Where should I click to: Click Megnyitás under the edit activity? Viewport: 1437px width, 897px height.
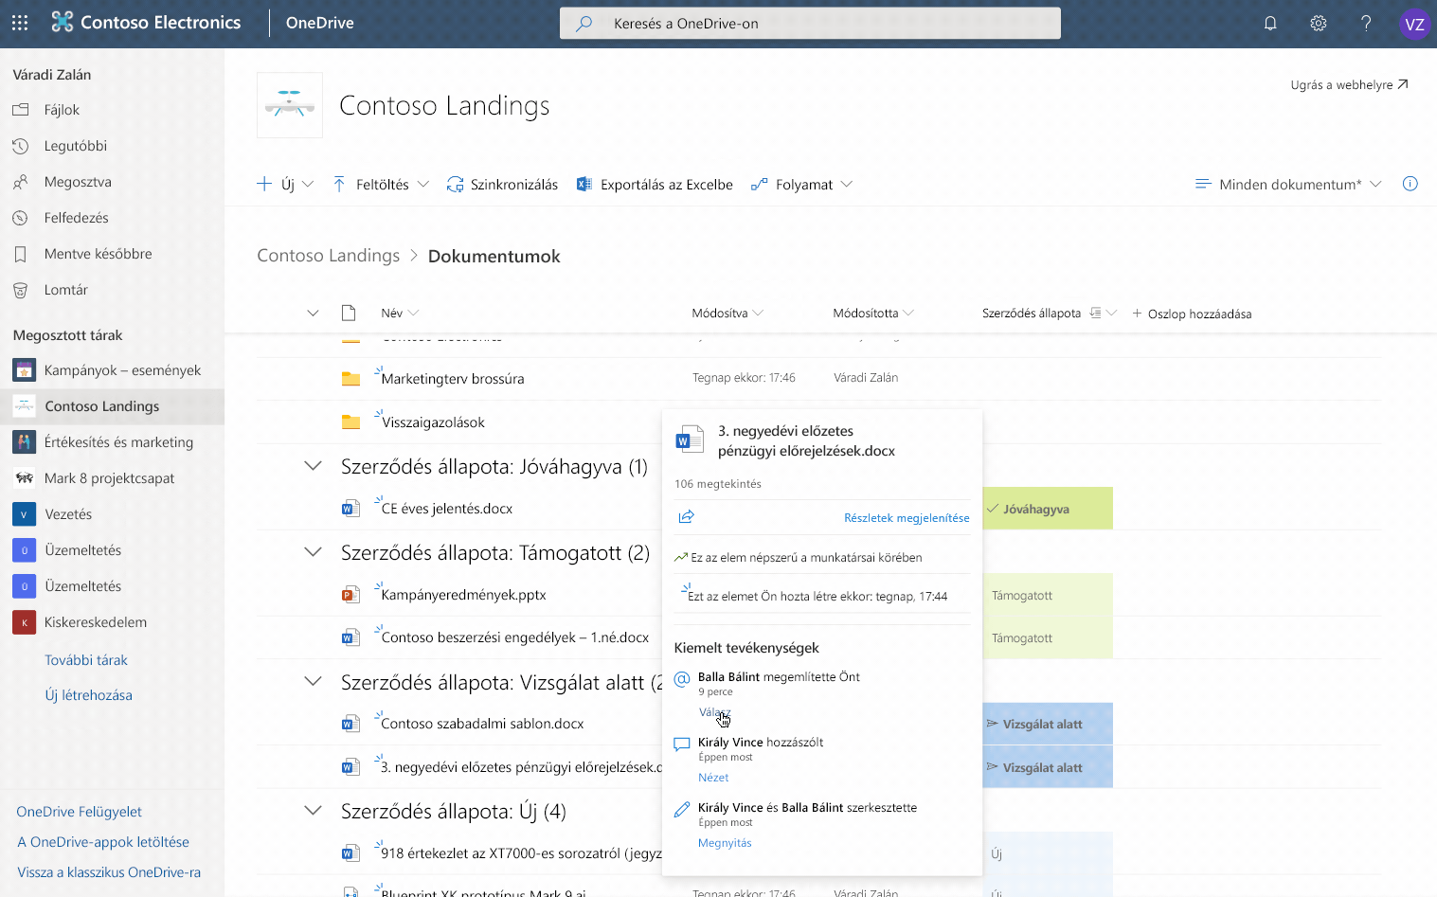[x=725, y=843]
